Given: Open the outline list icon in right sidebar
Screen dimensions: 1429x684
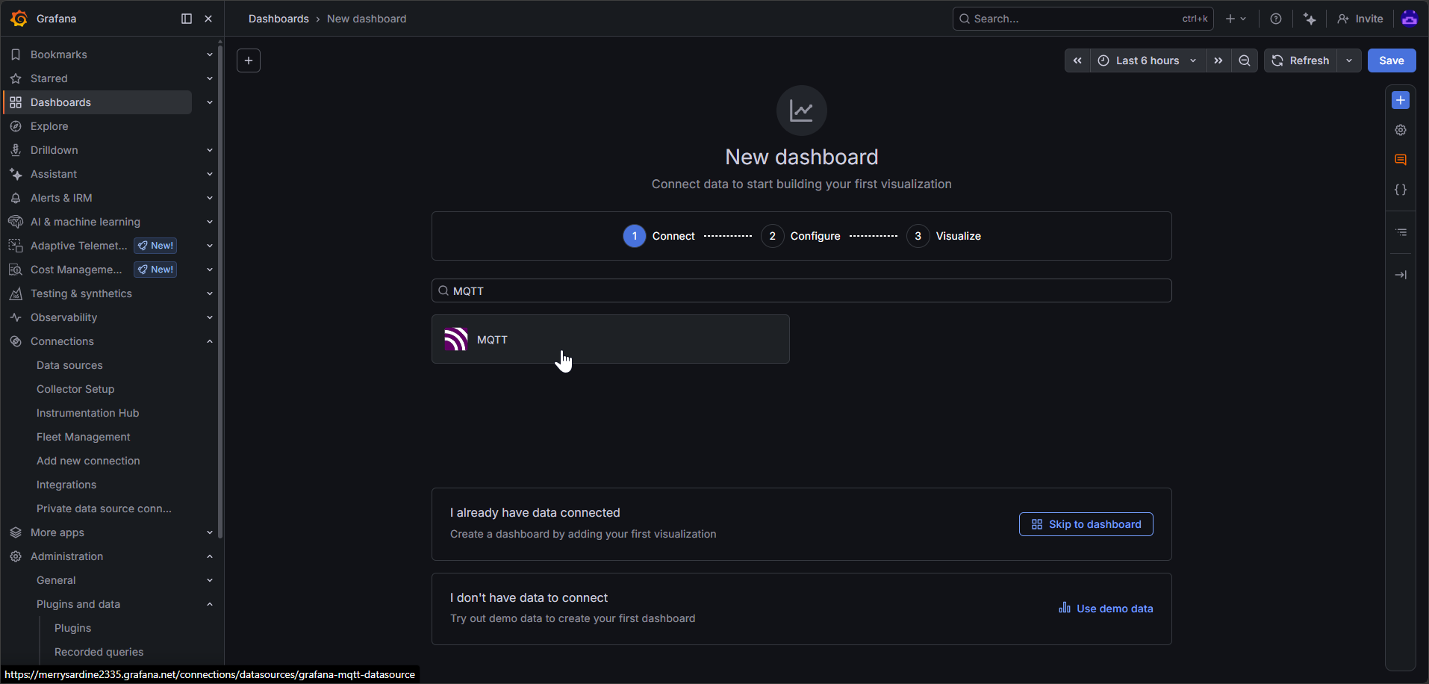Looking at the screenshot, I should coord(1401,232).
